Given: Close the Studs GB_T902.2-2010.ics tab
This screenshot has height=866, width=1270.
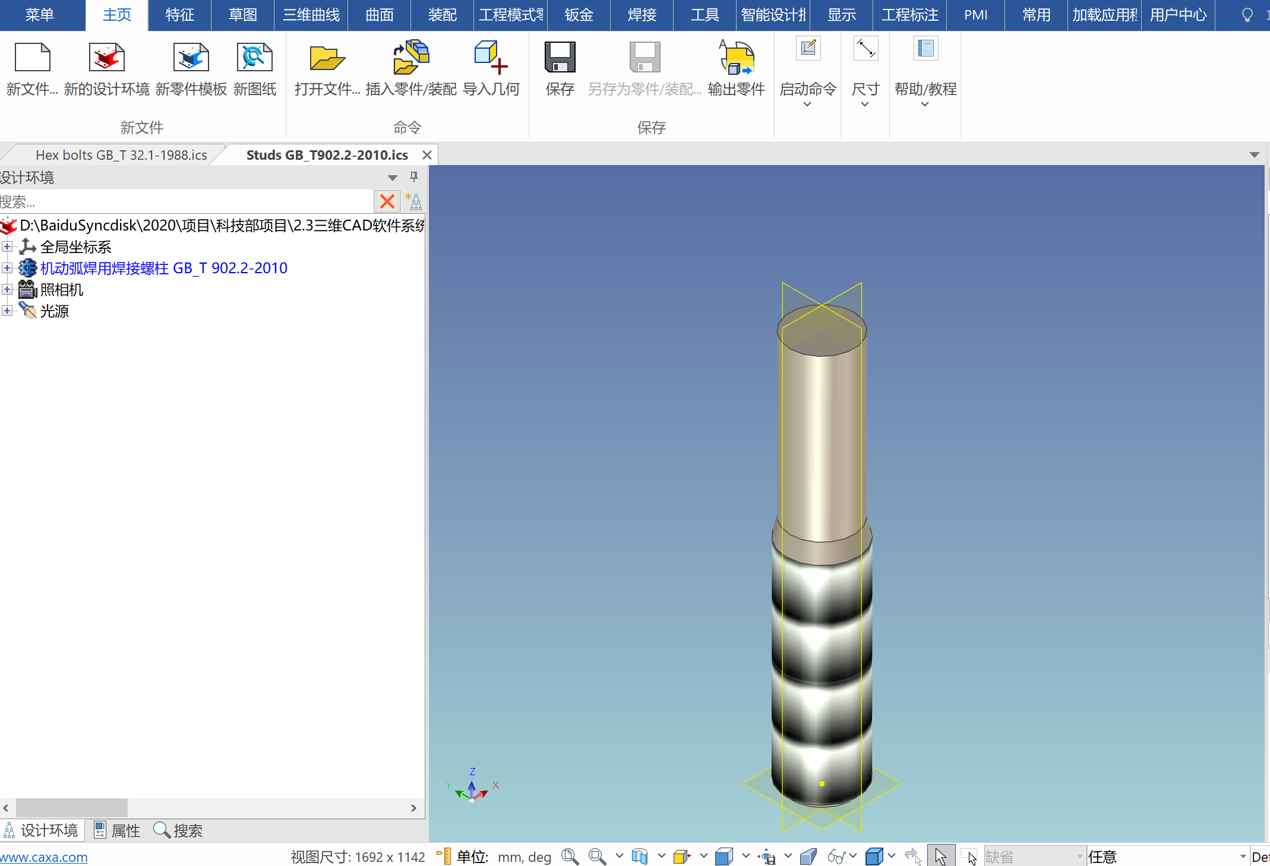Looking at the screenshot, I should 427,155.
